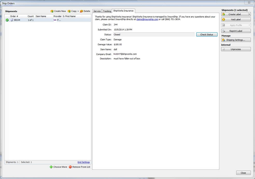
Task: Click the yellow Void Label warning icon
Action: pos(224,19)
